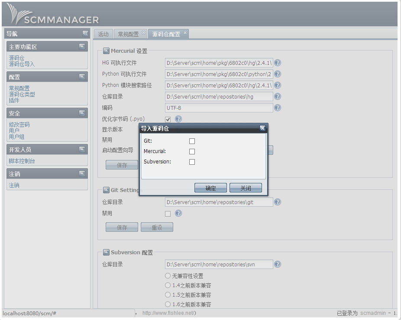
Task: Click the scmadmin username in footer
Action: click(x=373, y=313)
